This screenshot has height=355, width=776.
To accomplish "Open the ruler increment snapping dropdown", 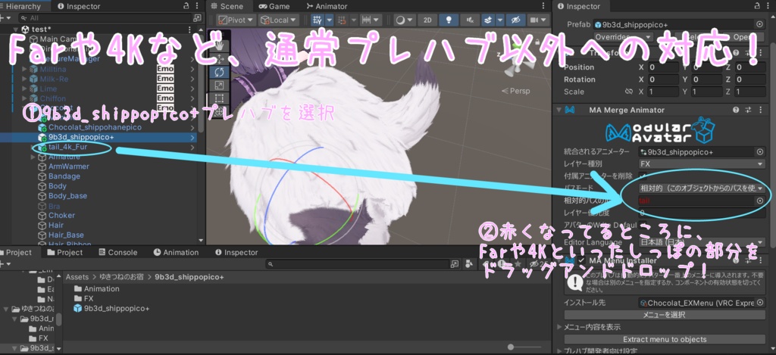I will coord(377,20).
